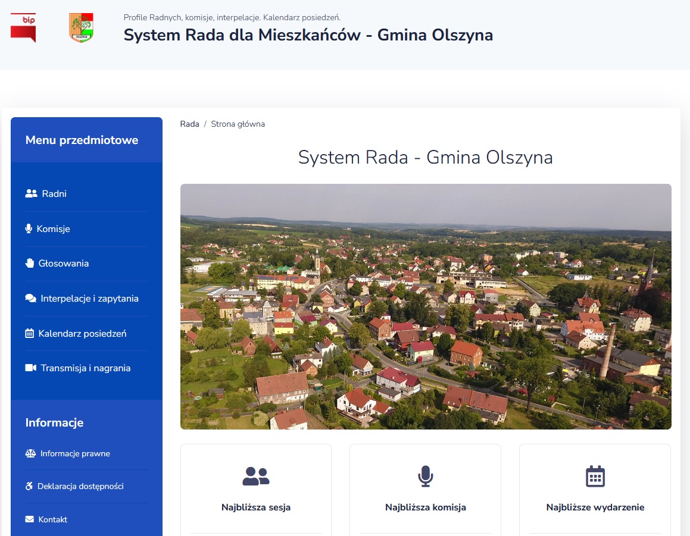Open the Radni menu item
The height and width of the screenshot is (536, 690).
54,194
